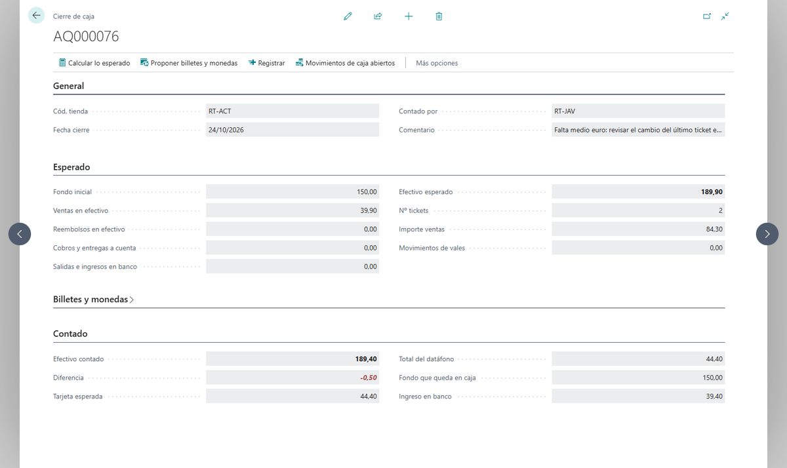Run Calcular lo esperado action
Image resolution: width=787 pixels, height=468 pixels.
tap(94, 63)
